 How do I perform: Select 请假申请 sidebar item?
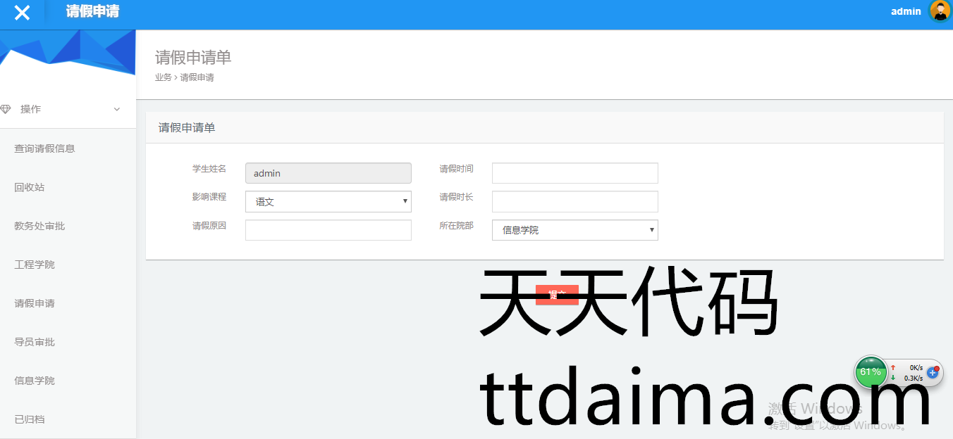pos(35,303)
